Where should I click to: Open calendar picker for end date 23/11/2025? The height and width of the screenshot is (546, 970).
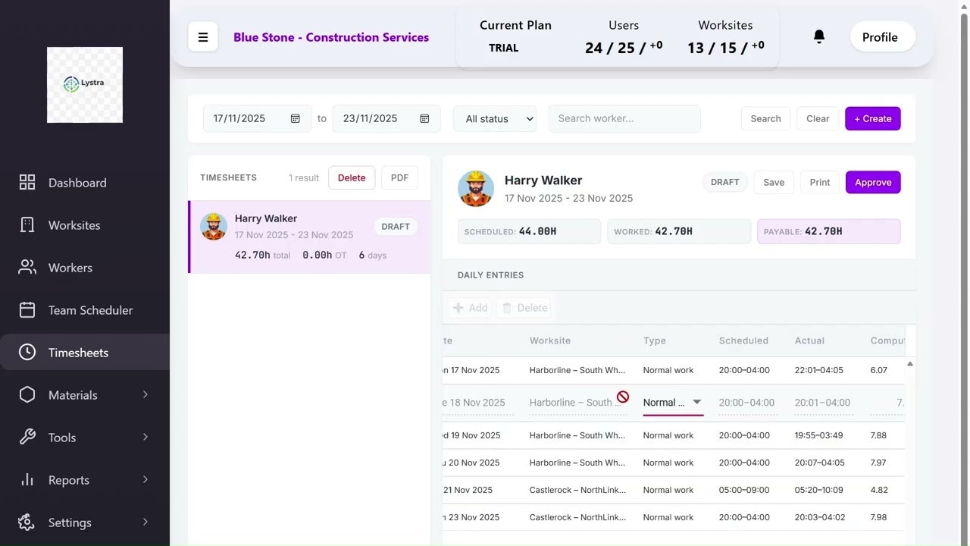[425, 118]
